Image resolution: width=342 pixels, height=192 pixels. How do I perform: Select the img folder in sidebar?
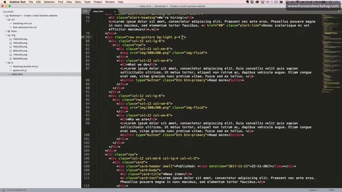[13, 35]
